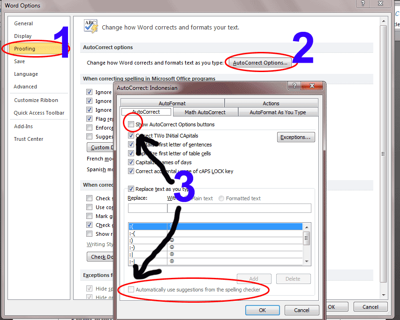Open the Language category
The image size is (400, 320).
26,74
